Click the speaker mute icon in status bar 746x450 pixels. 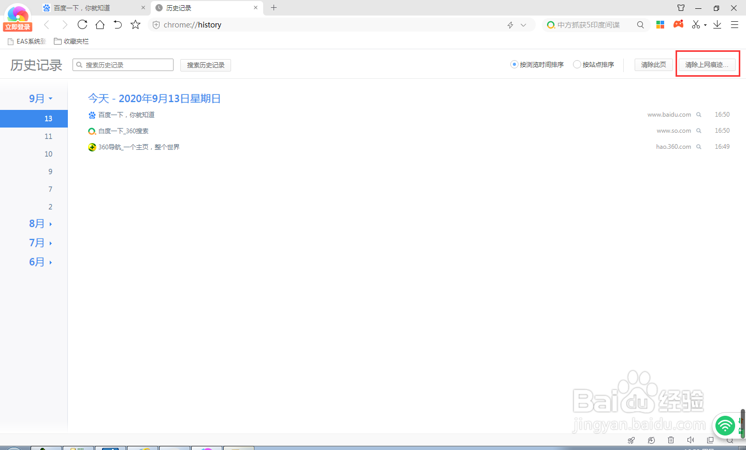point(690,440)
